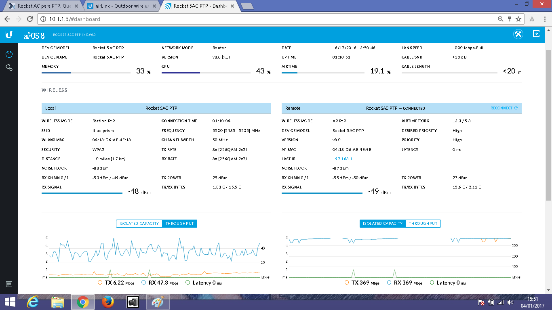Open a new browser tab
The width and height of the screenshot is (552, 310).
click(247, 6)
